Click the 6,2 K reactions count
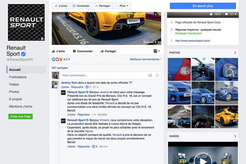 [67, 59]
